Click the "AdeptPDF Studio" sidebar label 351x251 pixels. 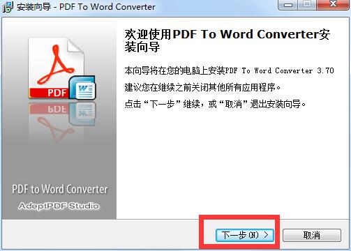pyautogui.click(x=59, y=206)
